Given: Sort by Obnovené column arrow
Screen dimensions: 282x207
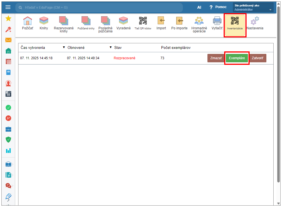Looking at the screenshot, I should 111,47.
